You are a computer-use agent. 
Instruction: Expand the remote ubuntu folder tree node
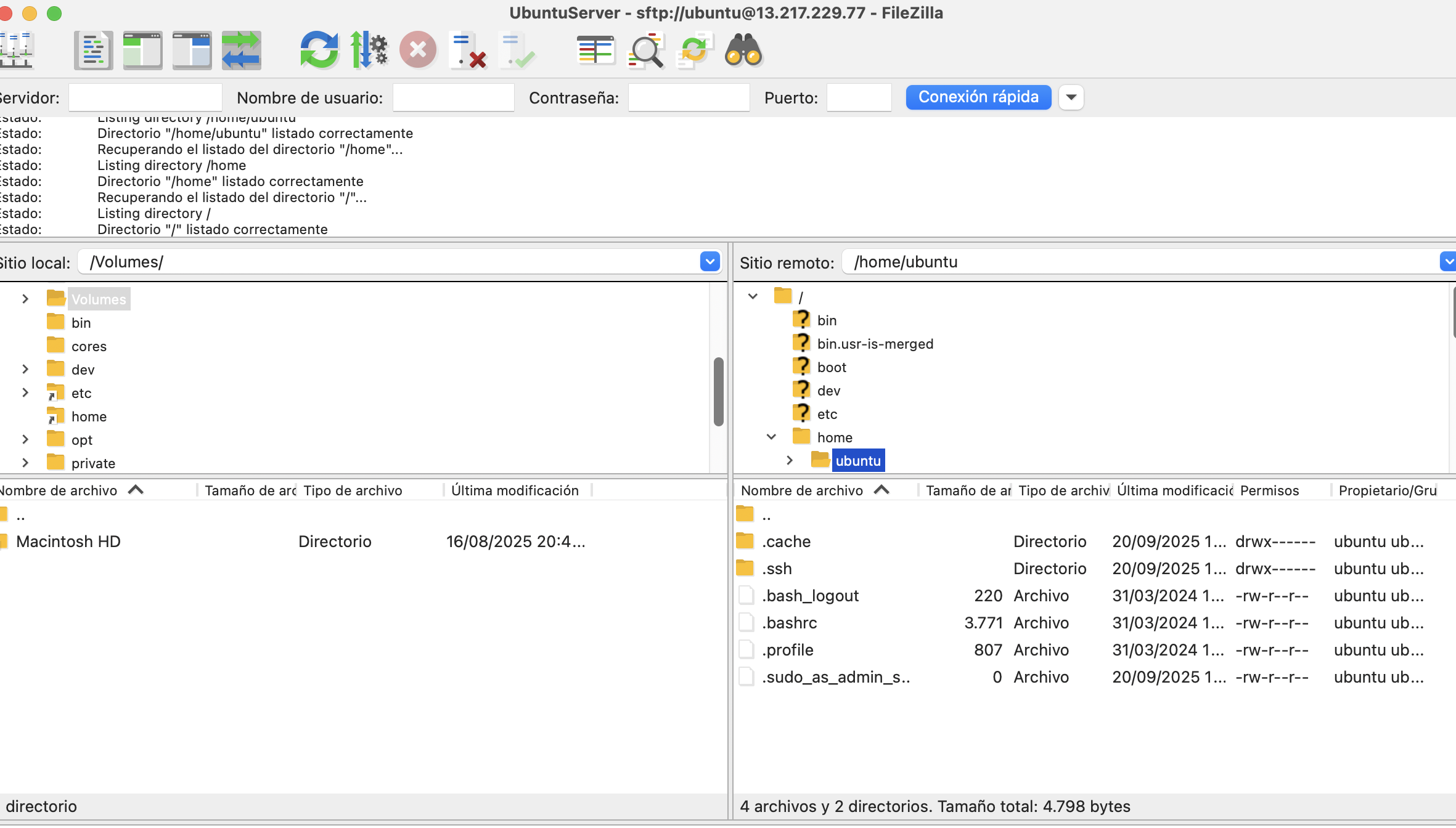(x=790, y=460)
